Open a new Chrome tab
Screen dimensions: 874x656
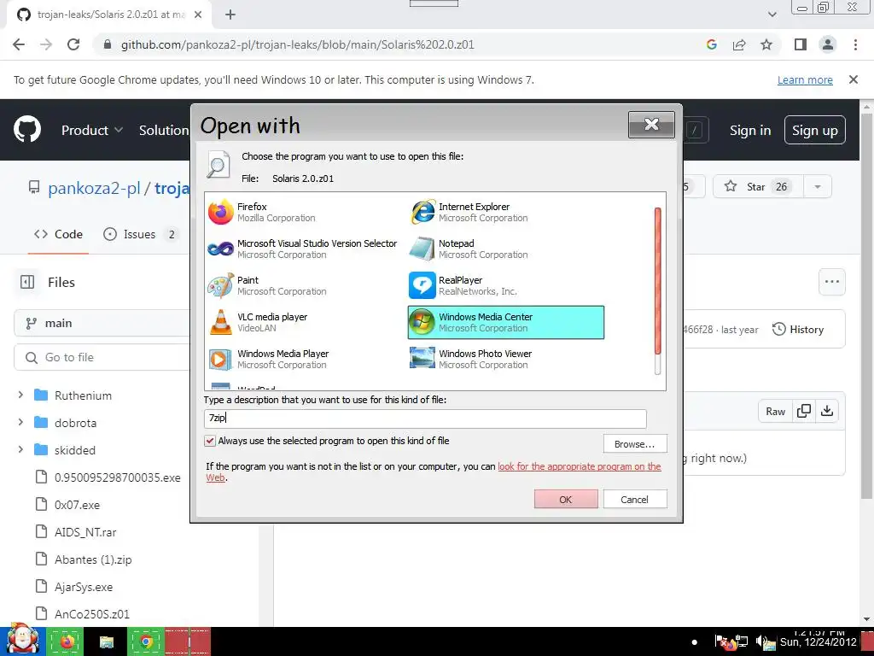click(x=230, y=15)
